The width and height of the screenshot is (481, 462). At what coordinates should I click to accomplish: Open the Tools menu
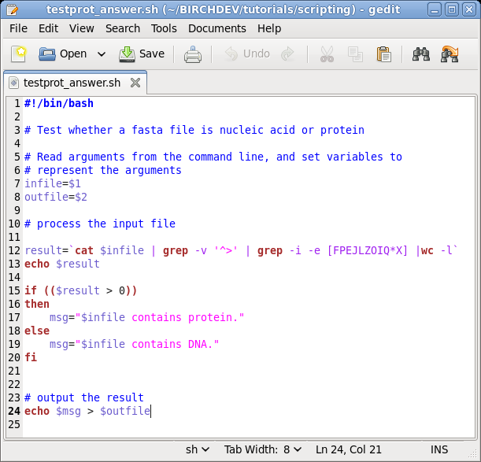click(x=164, y=28)
